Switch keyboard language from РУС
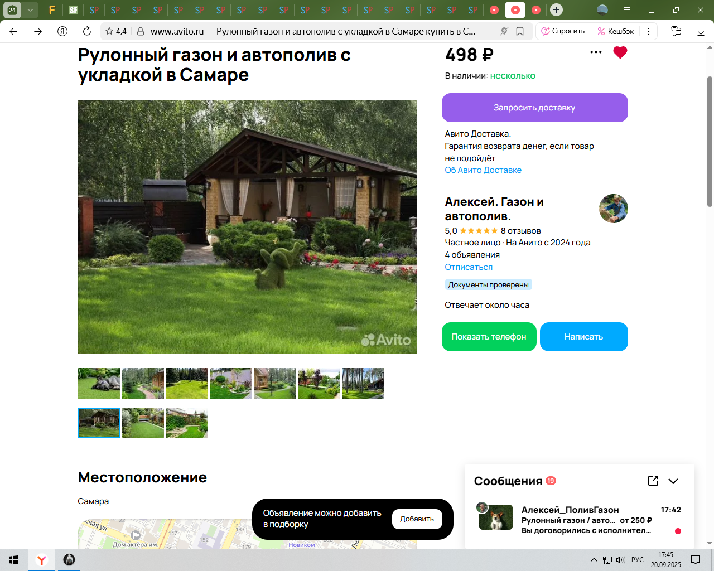 click(x=638, y=560)
